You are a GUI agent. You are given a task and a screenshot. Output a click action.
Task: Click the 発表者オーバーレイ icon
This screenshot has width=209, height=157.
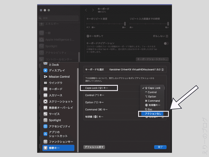[x=45, y=108]
